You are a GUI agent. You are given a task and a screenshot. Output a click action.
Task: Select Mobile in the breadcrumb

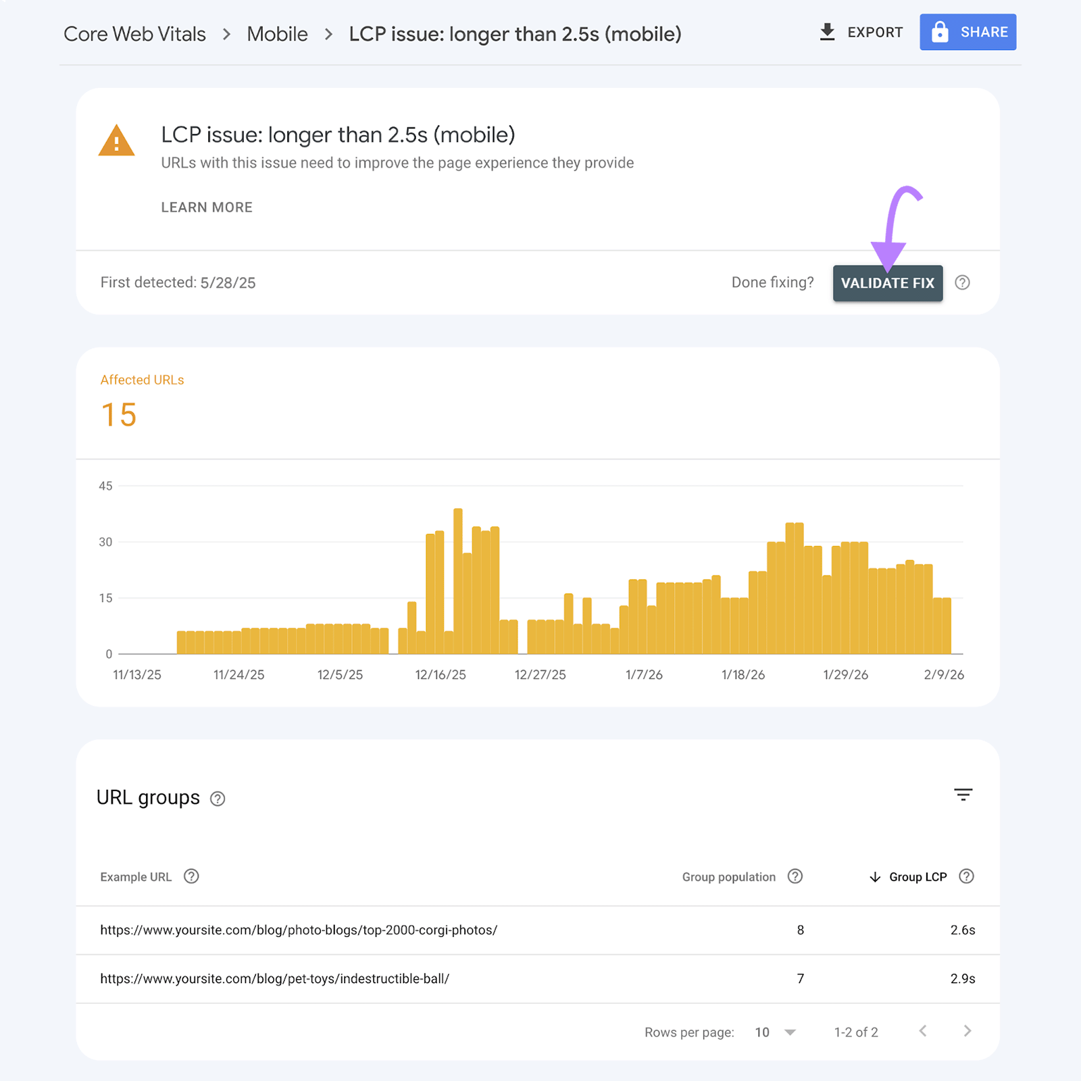(277, 33)
